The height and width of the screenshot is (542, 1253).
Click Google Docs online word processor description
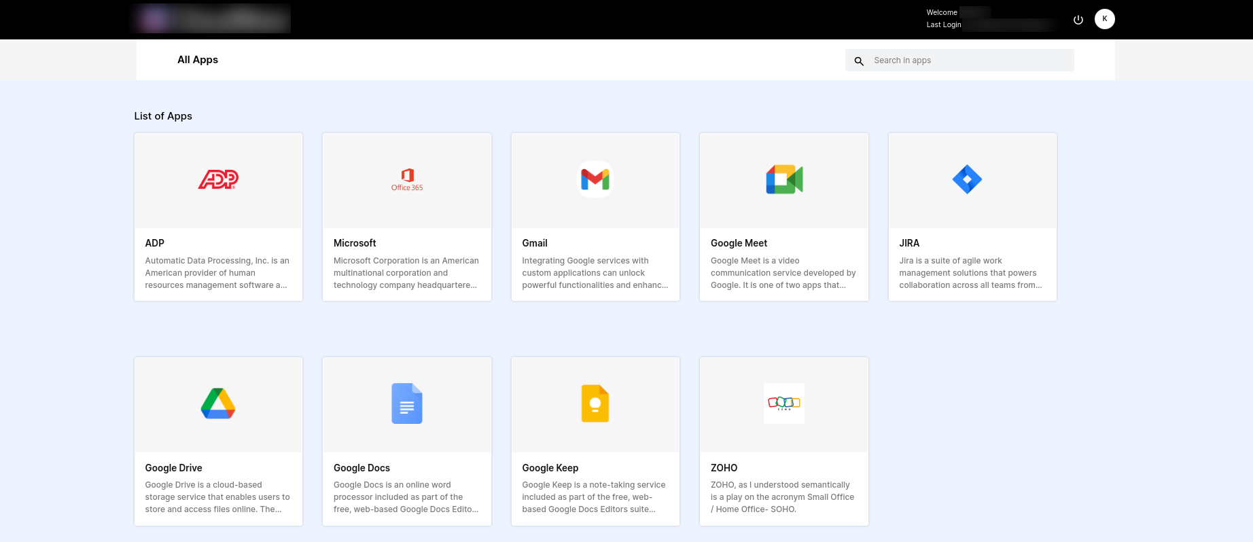point(406,497)
